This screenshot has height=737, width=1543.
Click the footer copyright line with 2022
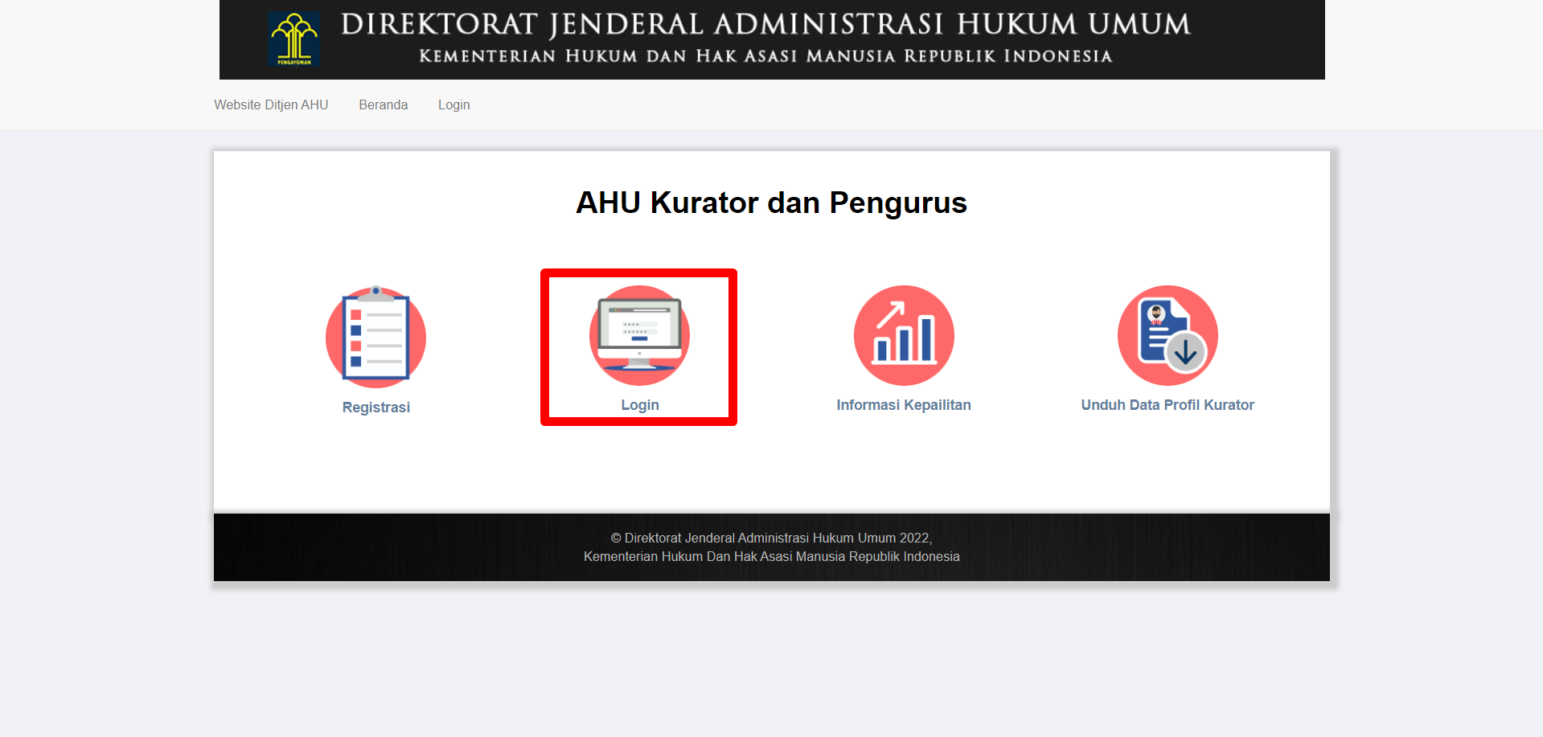coord(771,538)
